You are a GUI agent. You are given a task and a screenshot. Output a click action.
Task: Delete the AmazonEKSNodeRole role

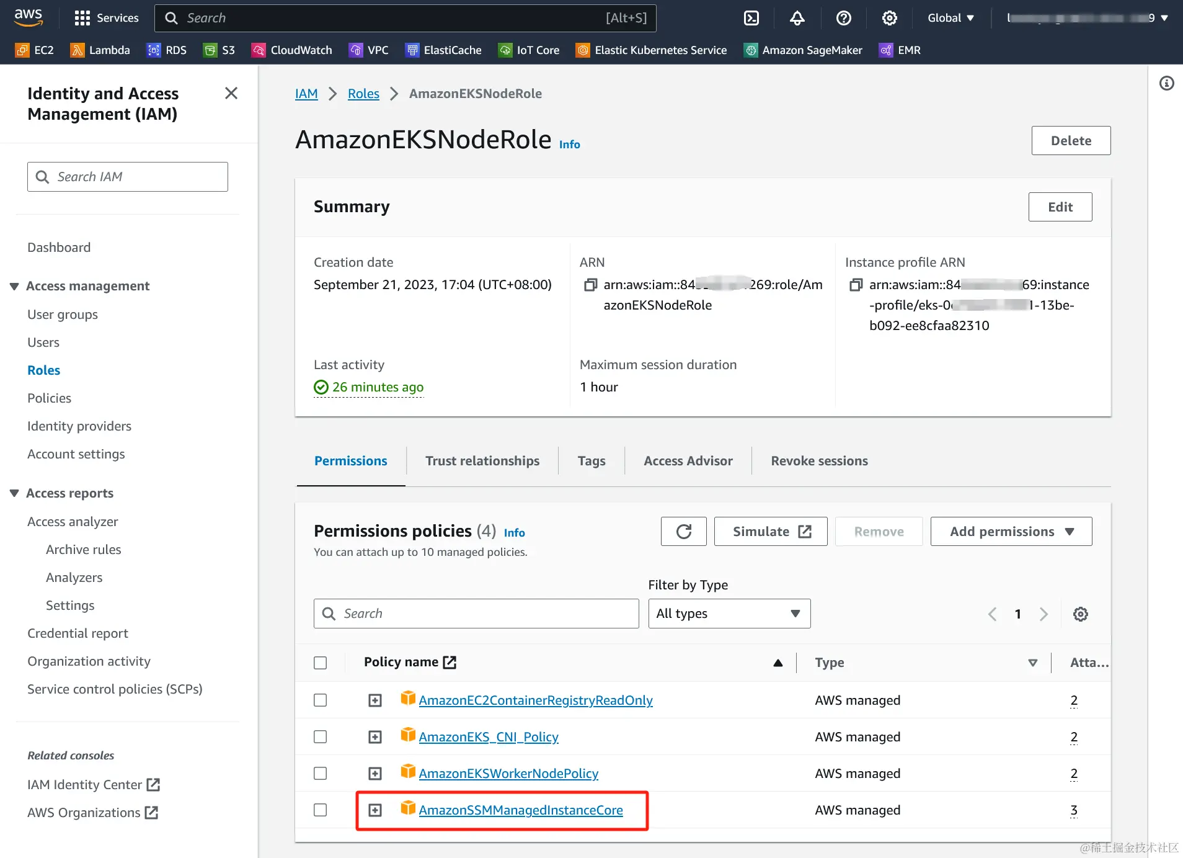(1071, 141)
